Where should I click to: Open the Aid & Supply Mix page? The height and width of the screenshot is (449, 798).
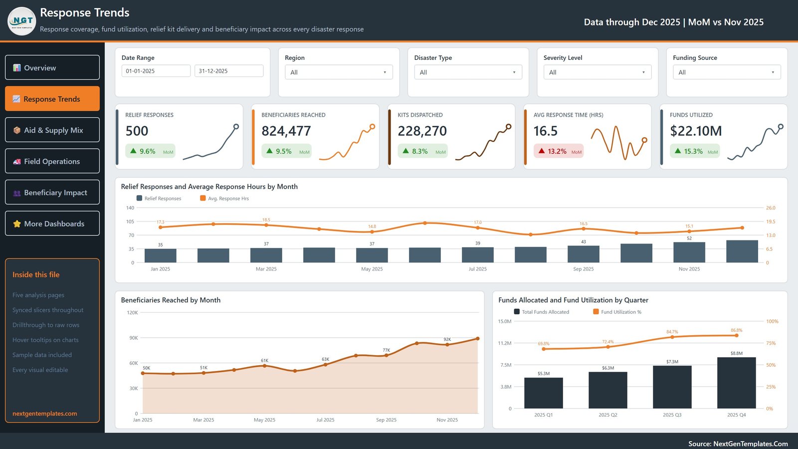pyautogui.click(x=52, y=130)
